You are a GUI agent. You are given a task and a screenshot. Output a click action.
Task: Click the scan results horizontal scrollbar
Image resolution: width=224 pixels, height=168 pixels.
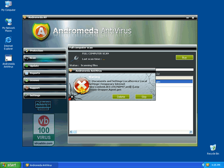131,132
